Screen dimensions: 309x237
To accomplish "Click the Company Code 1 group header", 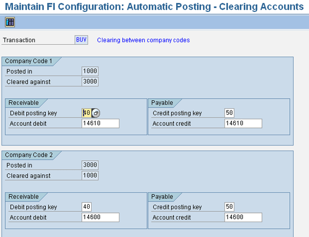I will click(x=29, y=61).
